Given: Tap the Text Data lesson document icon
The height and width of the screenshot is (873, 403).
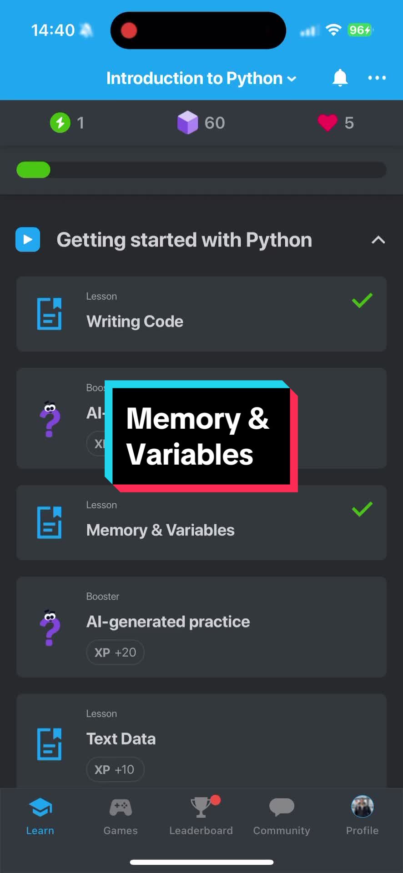Looking at the screenshot, I should click(x=49, y=744).
